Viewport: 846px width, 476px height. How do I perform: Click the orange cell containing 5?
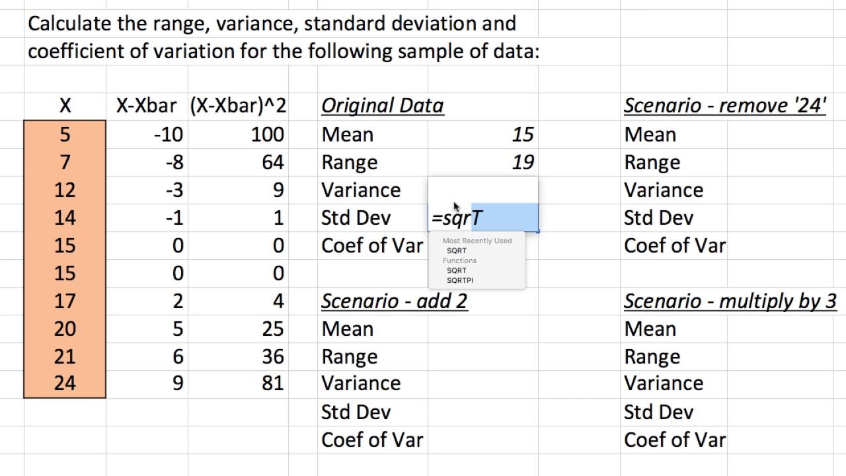click(x=65, y=135)
